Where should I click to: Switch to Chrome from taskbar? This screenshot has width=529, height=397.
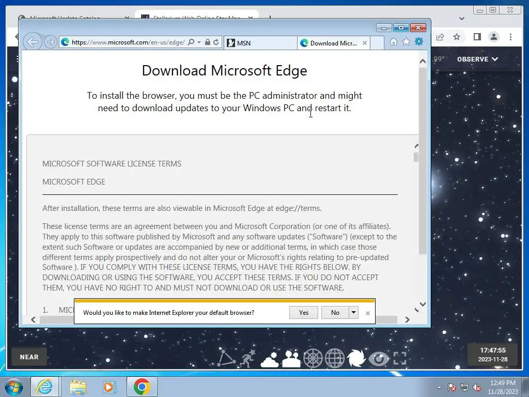(142, 387)
